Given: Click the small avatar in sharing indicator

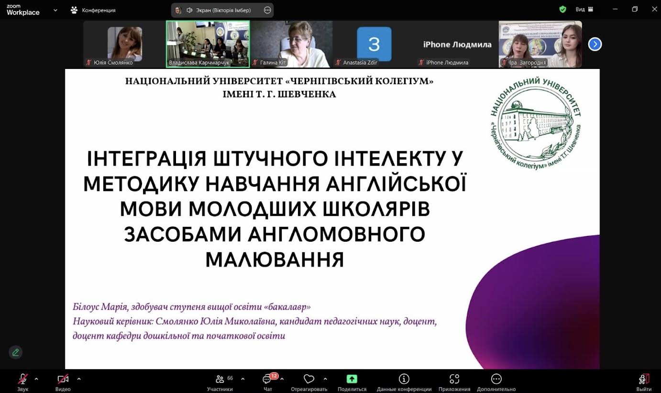Looking at the screenshot, I should [178, 10].
